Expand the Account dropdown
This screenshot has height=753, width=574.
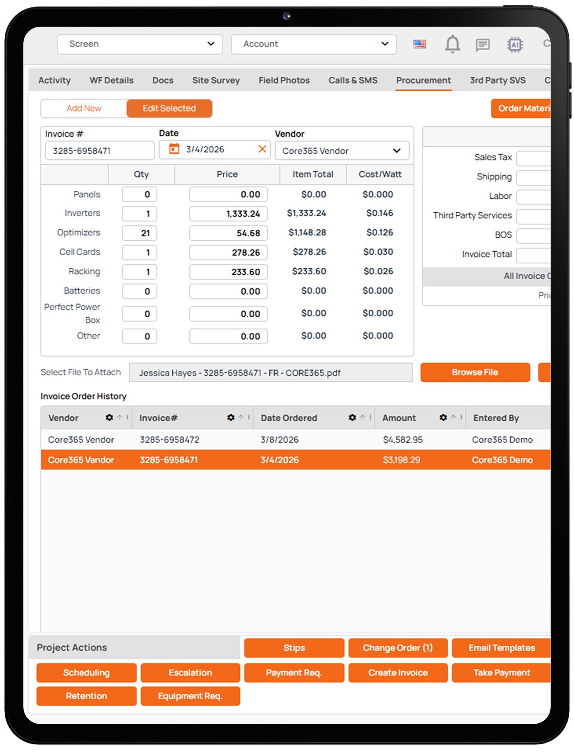click(314, 44)
